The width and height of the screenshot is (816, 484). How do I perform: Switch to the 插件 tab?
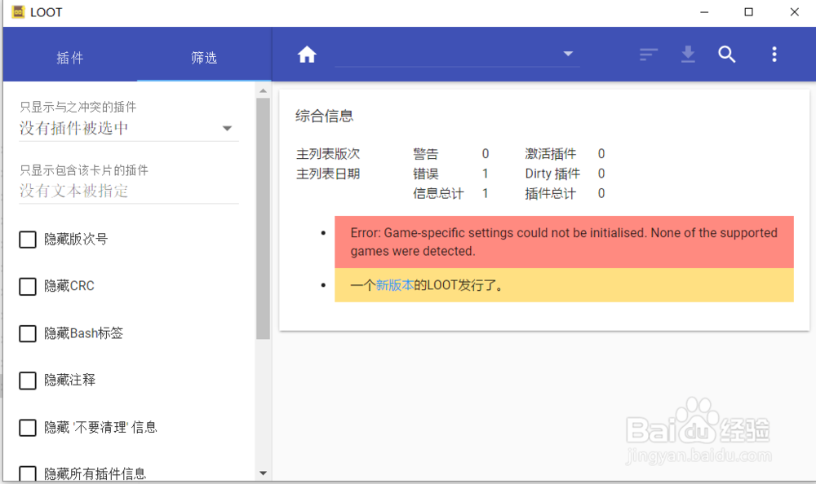coord(69,58)
